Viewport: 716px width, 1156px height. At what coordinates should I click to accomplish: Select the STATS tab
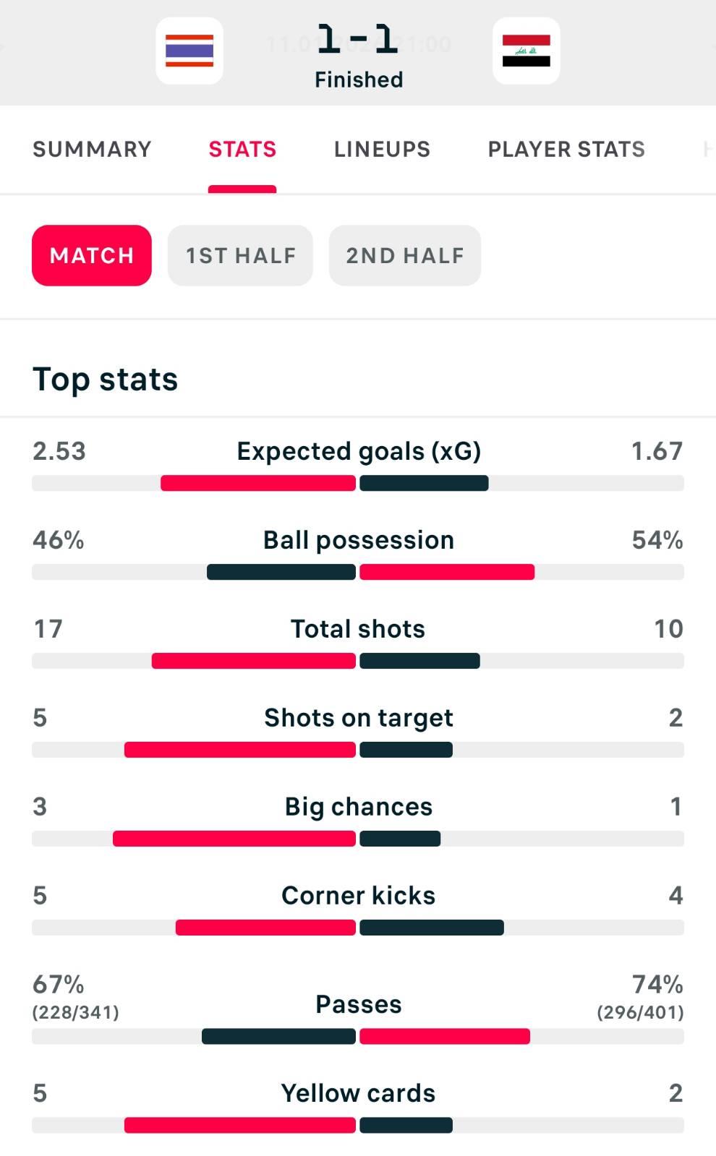click(242, 149)
